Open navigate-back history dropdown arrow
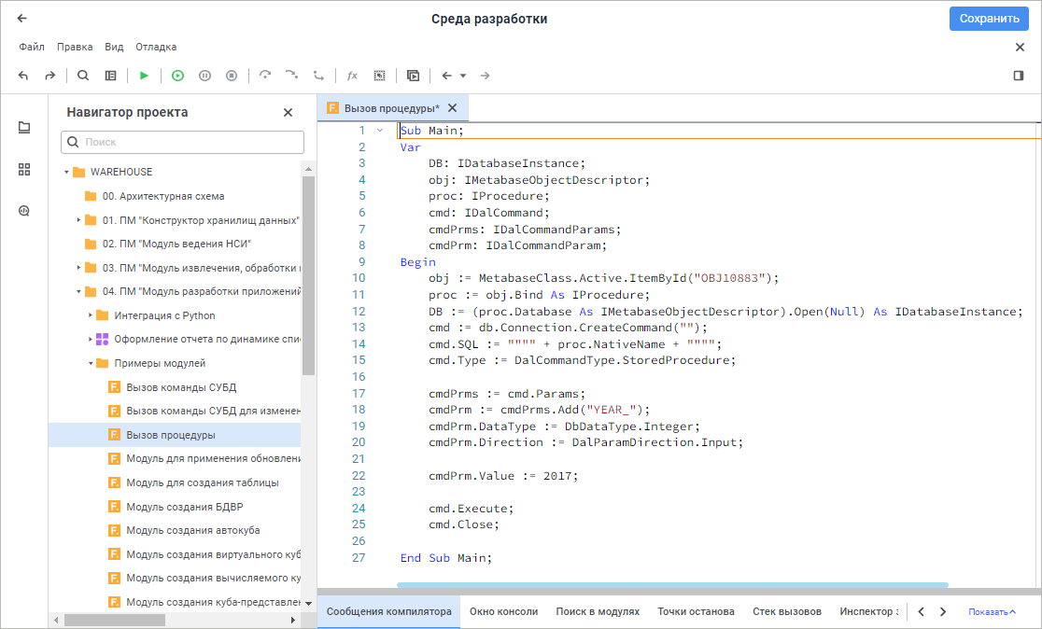This screenshot has height=629, width=1042. pyautogui.click(x=463, y=76)
